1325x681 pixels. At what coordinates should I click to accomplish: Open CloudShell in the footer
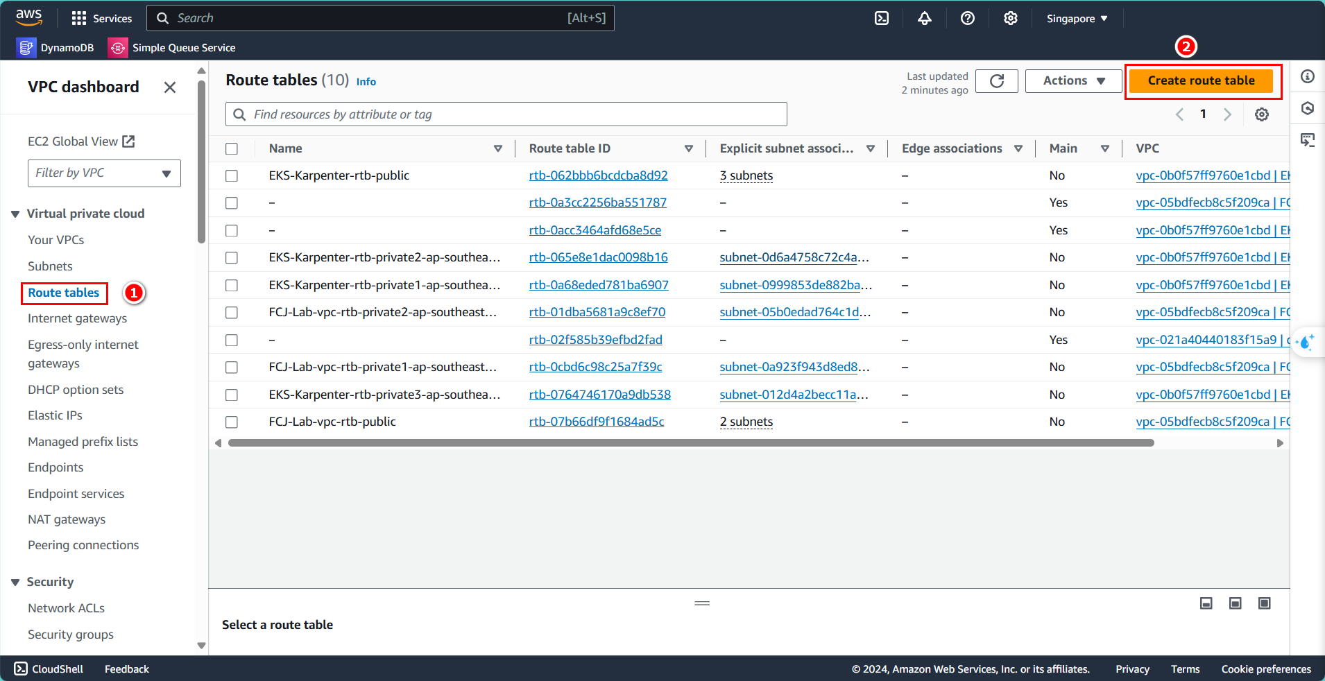tap(49, 669)
